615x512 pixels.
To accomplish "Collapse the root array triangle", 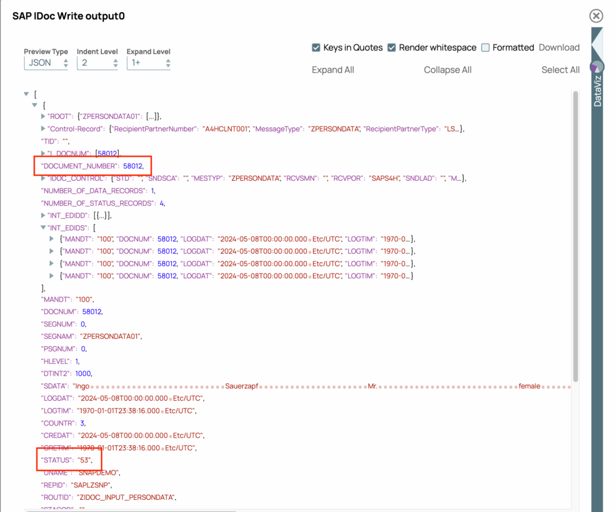I will [26, 94].
